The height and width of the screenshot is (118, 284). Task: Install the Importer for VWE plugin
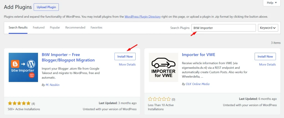[265, 56]
